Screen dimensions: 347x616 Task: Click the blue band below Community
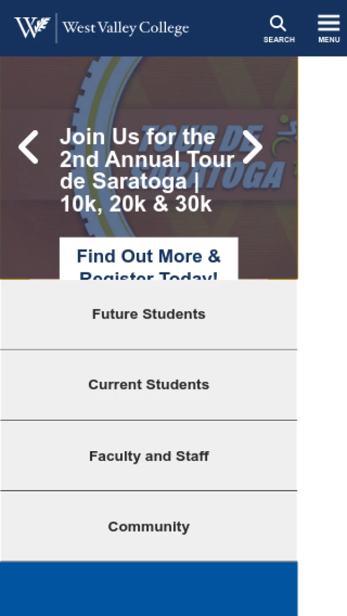pos(149,588)
